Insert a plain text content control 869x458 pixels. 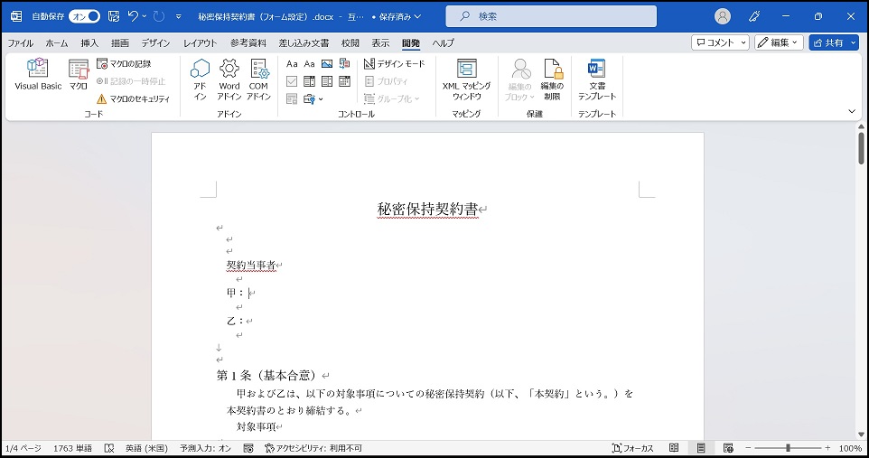(x=309, y=64)
